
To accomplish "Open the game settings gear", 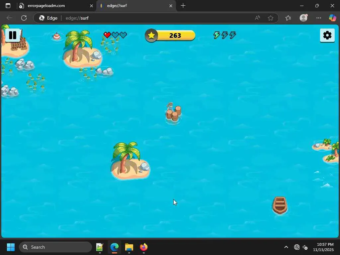I will [327, 35].
